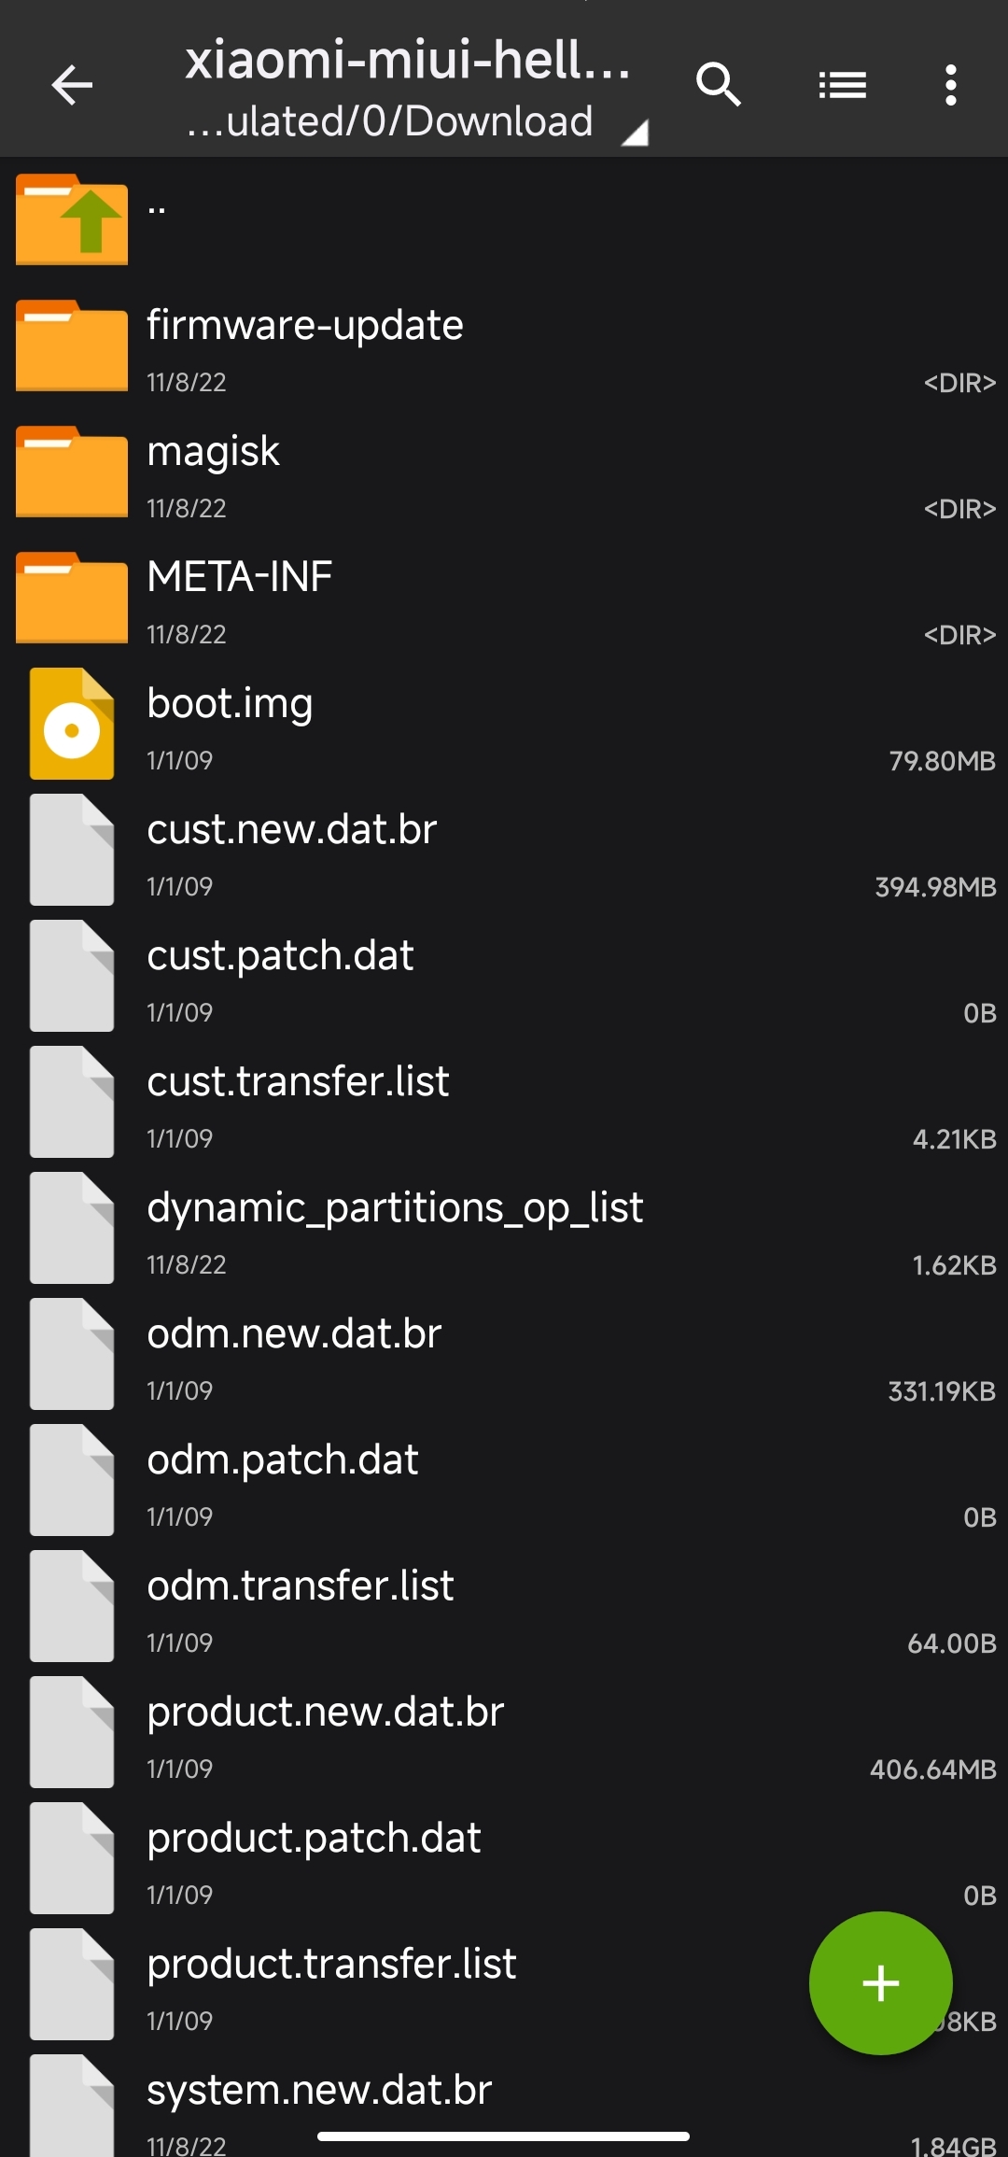Go up via parent folder icon

[72, 219]
